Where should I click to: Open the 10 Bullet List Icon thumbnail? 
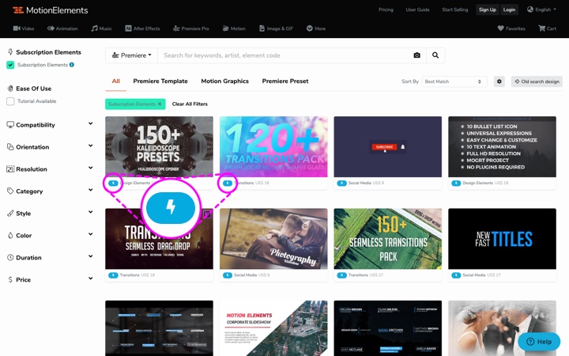pos(503,147)
